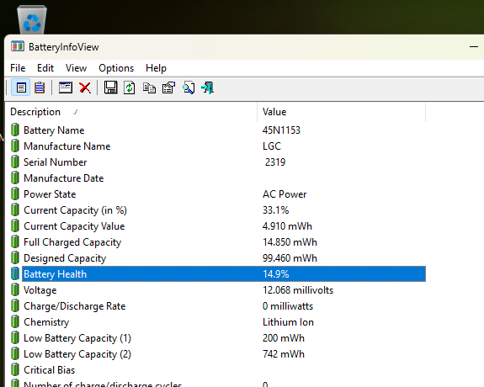Image resolution: width=484 pixels, height=387 pixels.
Task: Minimize the BatteryInfoView window
Action: coord(474,47)
